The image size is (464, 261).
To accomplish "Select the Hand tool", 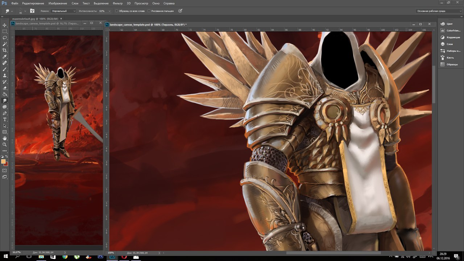I will (5, 138).
